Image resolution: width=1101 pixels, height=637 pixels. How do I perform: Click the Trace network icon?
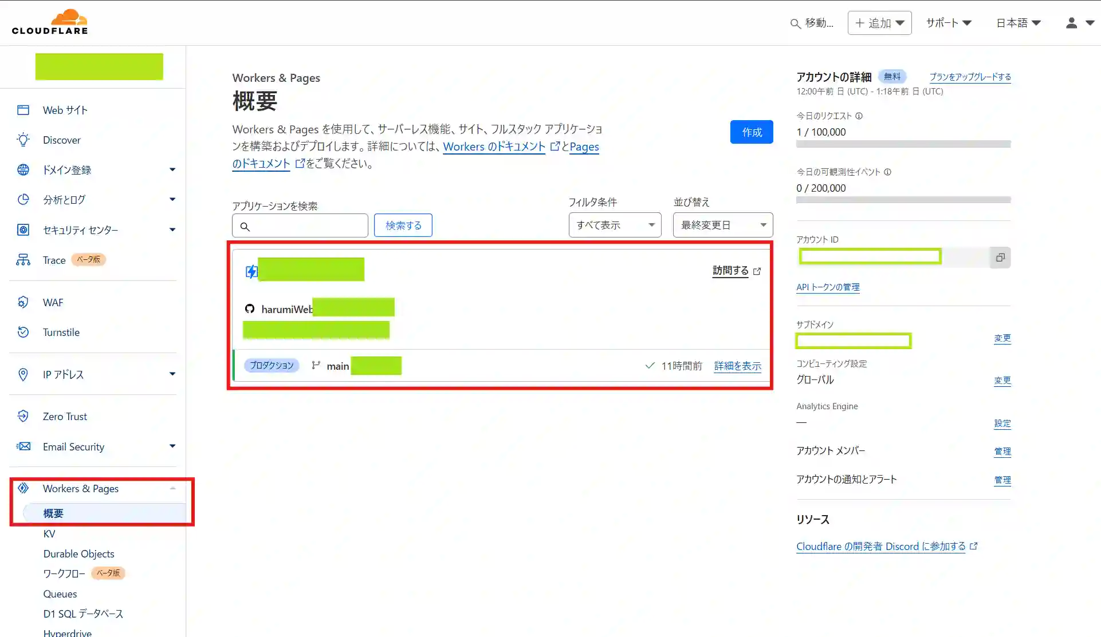pyautogui.click(x=23, y=260)
